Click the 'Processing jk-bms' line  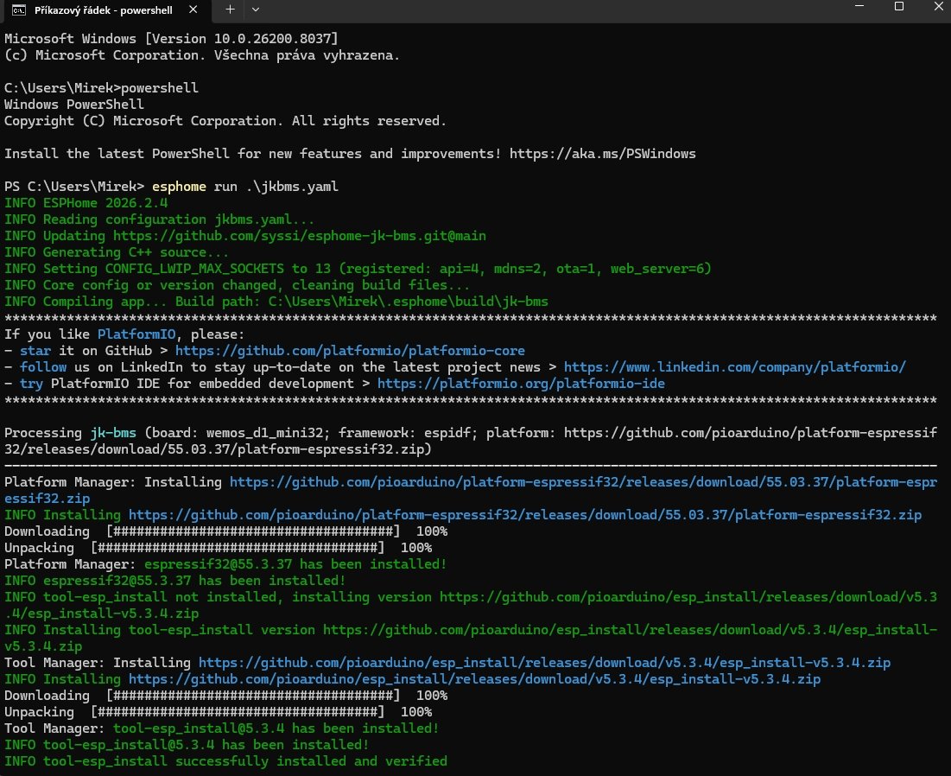click(471, 441)
